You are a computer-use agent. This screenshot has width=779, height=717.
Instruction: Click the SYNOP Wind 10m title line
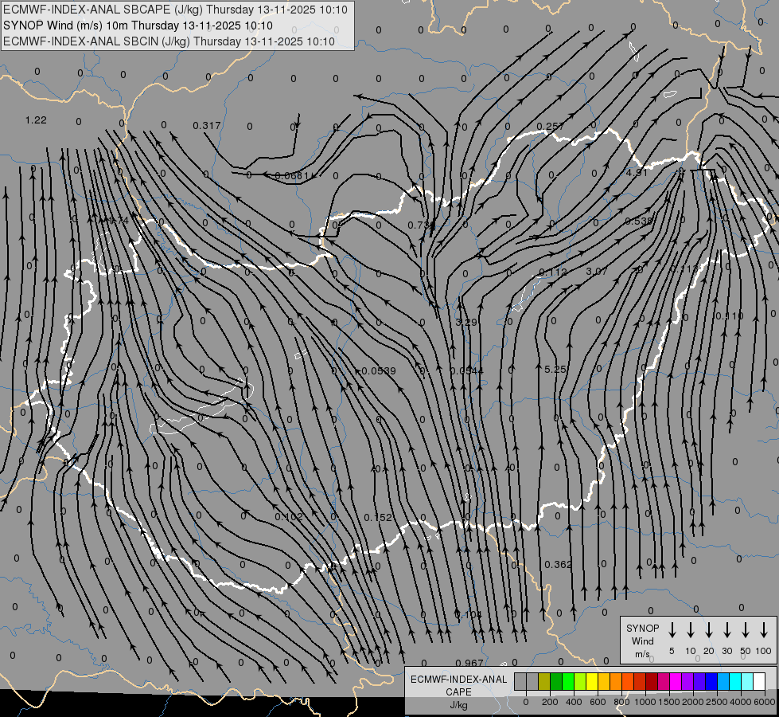coord(138,25)
